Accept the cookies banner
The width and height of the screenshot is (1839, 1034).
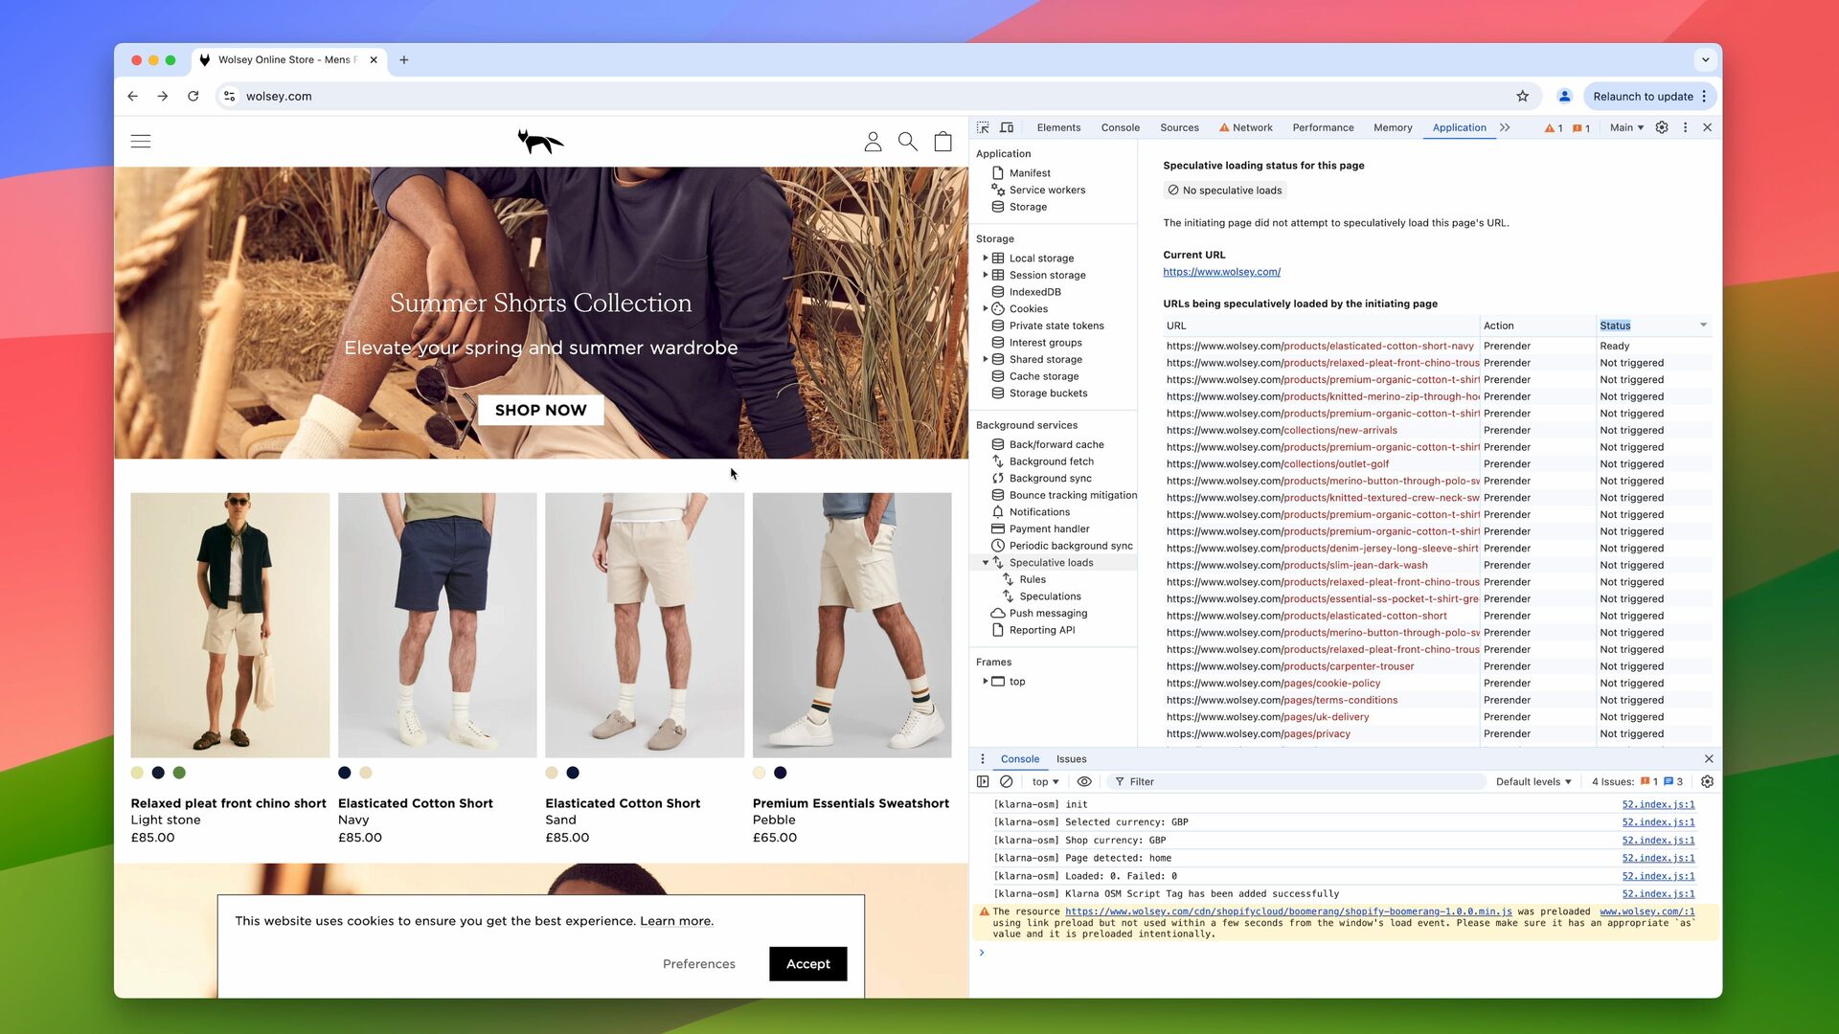[807, 964]
